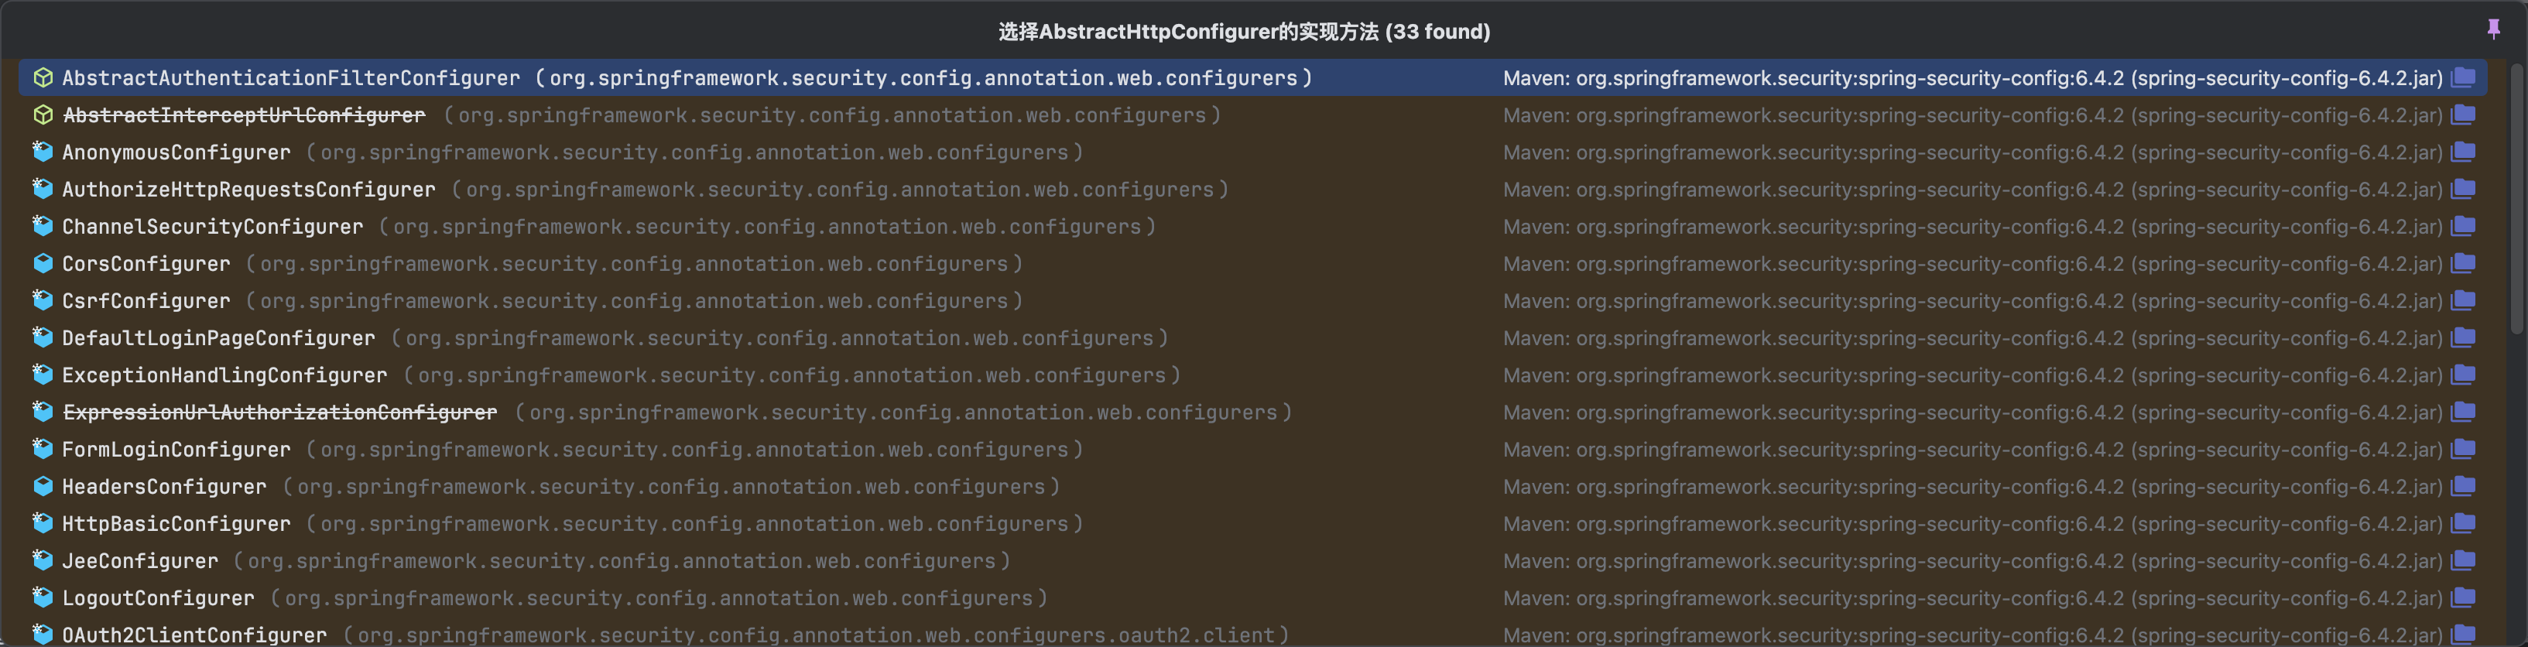Navigate to HeadersConfigurer implementation
This screenshot has width=2528, height=647.
[164, 487]
